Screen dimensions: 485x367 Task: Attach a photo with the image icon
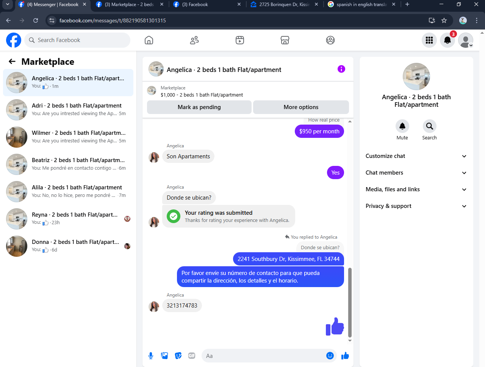tap(164, 356)
